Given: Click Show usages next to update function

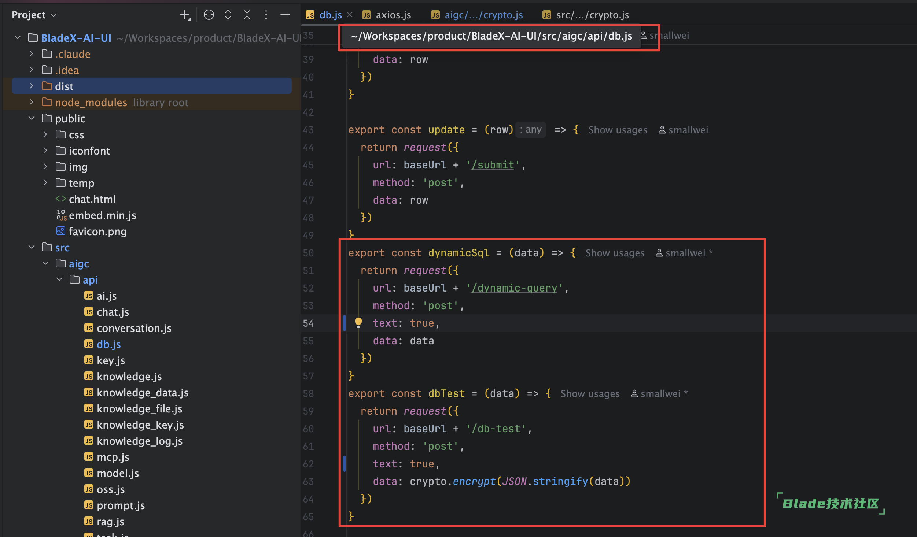Looking at the screenshot, I should (x=618, y=130).
